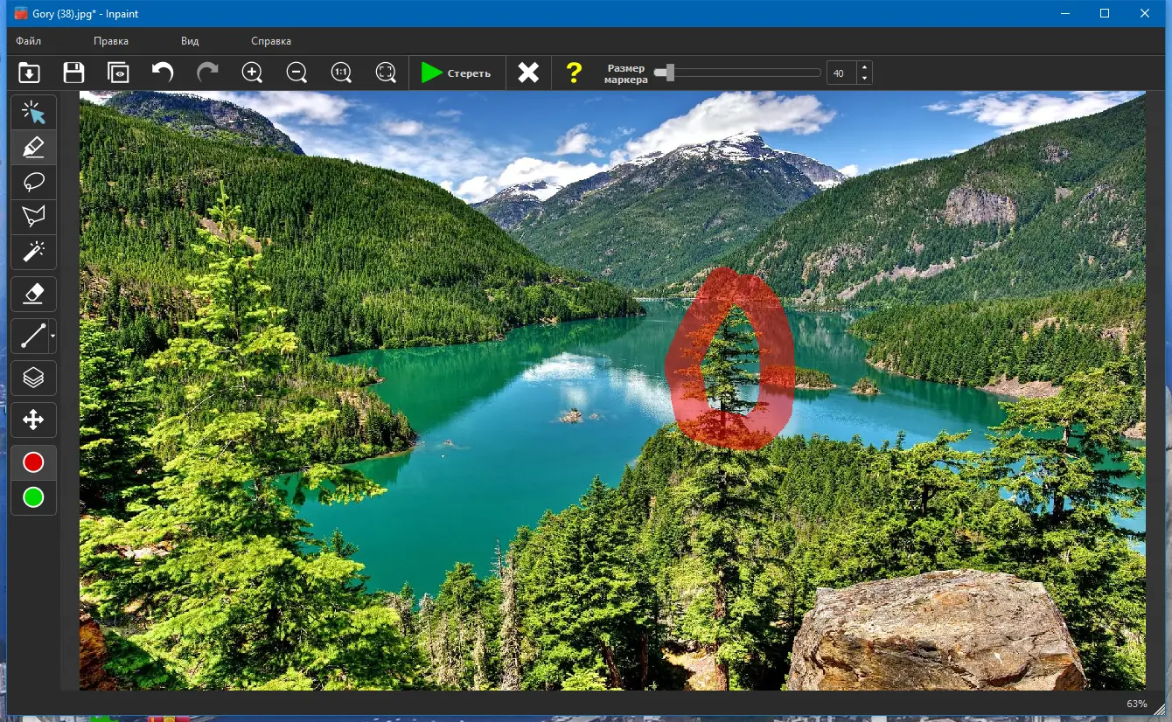Maximize the Inpaint window
This screenshot has height=722, width=1172.
click(1105, 13)
